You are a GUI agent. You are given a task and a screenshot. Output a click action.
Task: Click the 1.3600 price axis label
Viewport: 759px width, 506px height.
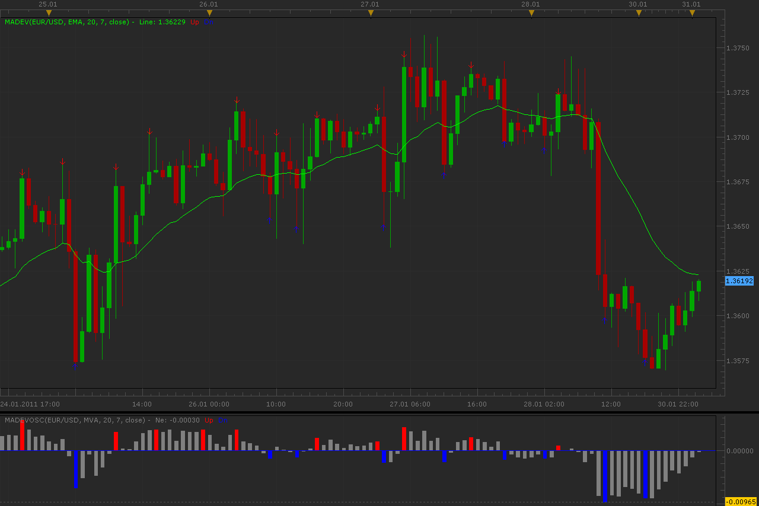tap(738, 316)
